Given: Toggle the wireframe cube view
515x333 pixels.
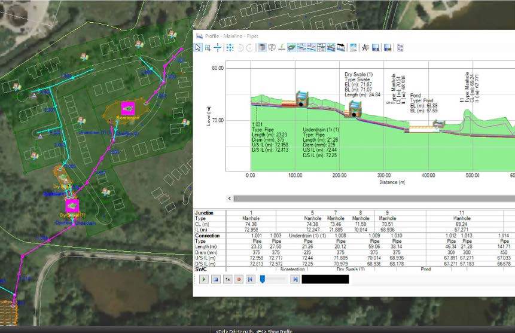Looking at the screenshot, I should 272,48.
